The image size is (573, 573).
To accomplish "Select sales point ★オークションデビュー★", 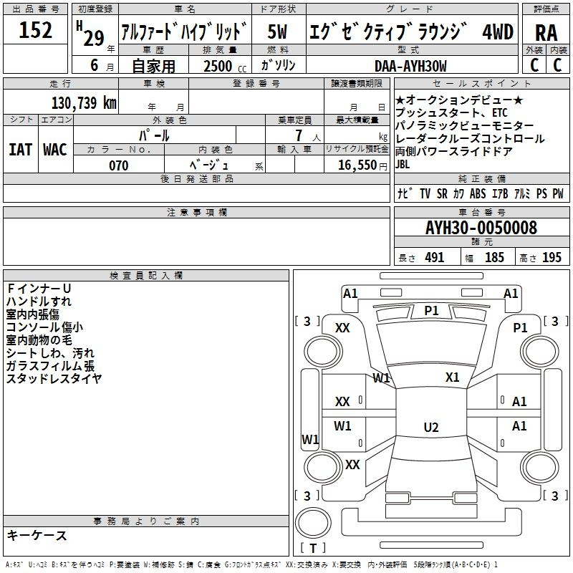I will pos(459,100).
